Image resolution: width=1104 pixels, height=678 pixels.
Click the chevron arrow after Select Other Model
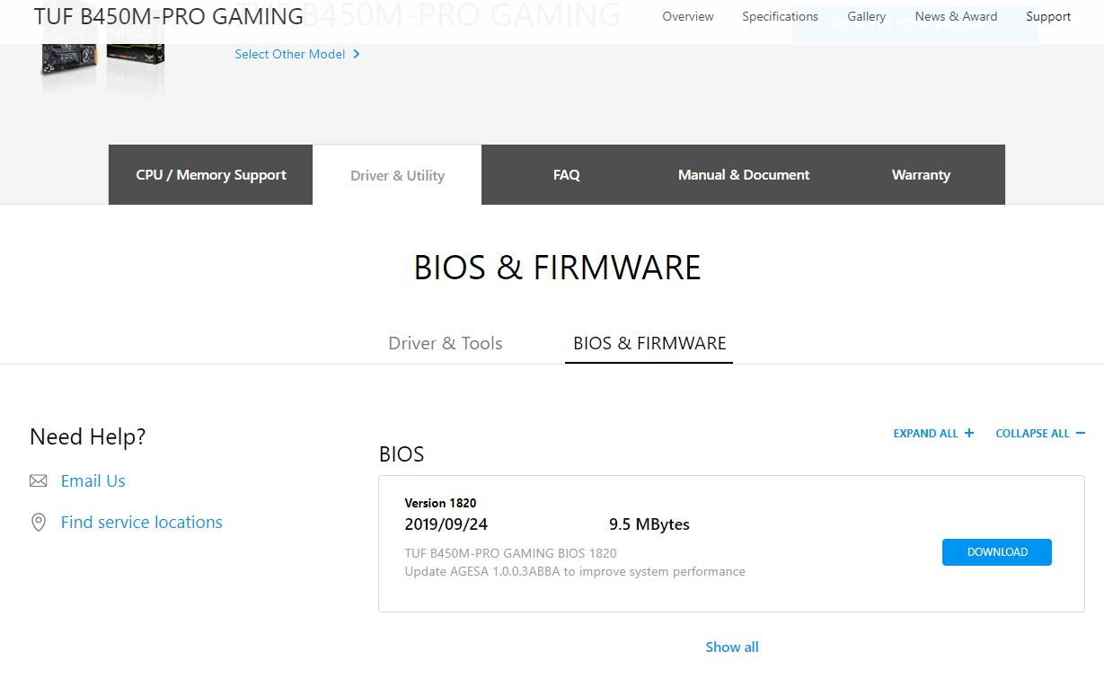coord(357,54)
